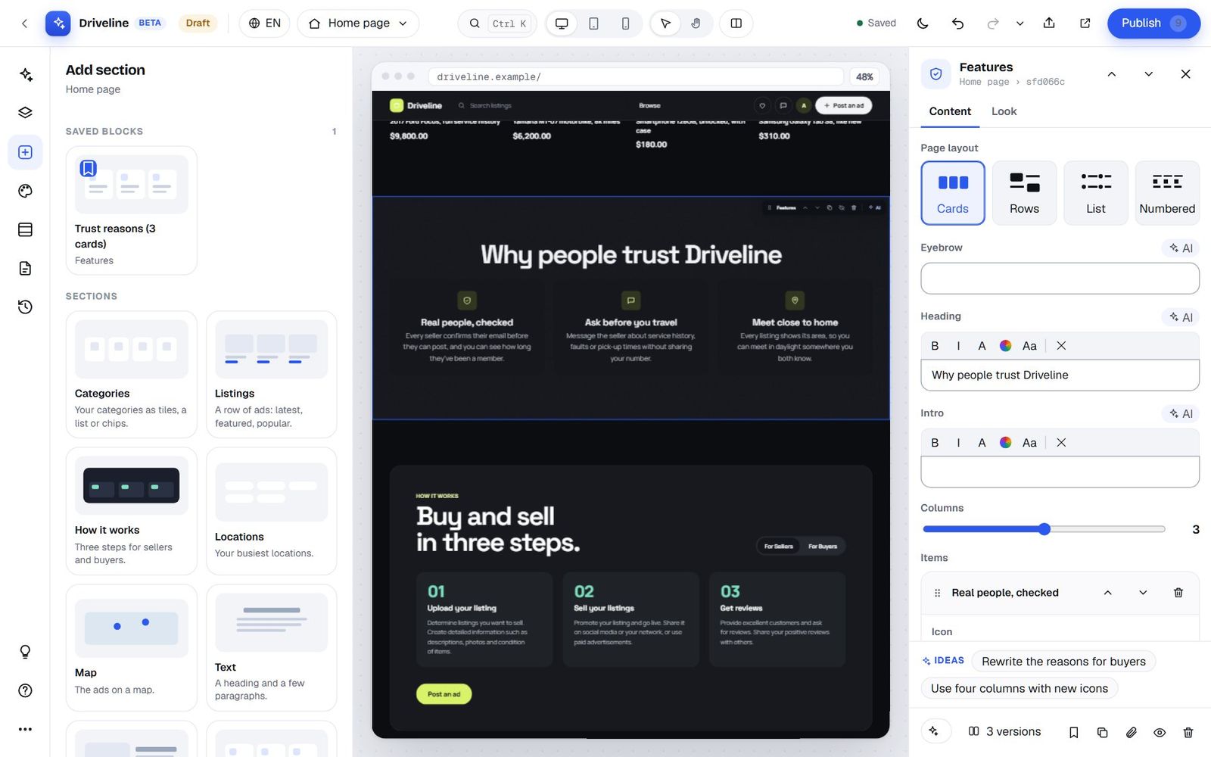This screenshot has width=1211, height=757.
Task: Open the EN language selector
Action: pos(265,23)
